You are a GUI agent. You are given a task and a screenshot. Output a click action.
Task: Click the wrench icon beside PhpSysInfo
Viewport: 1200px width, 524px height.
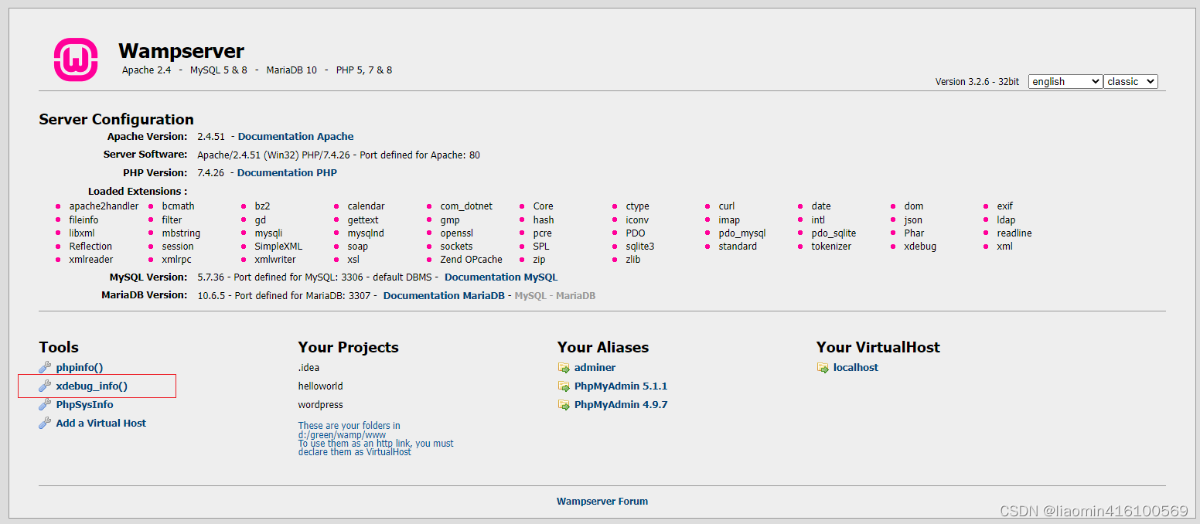tap(45, 404)
